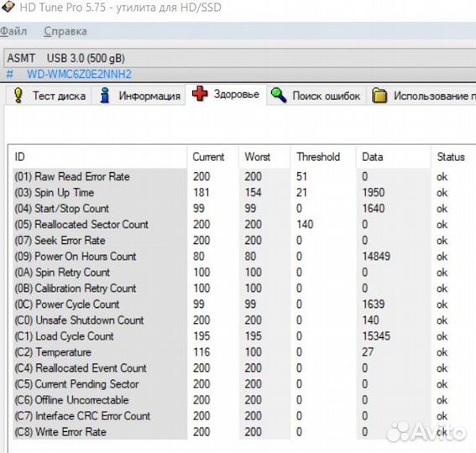
Task: Click the red cross Здоровье icon
Action: (x=200, y=93)
